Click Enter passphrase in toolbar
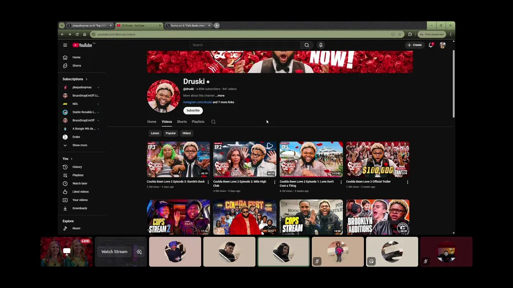513x288 pixels. (432, 34)
